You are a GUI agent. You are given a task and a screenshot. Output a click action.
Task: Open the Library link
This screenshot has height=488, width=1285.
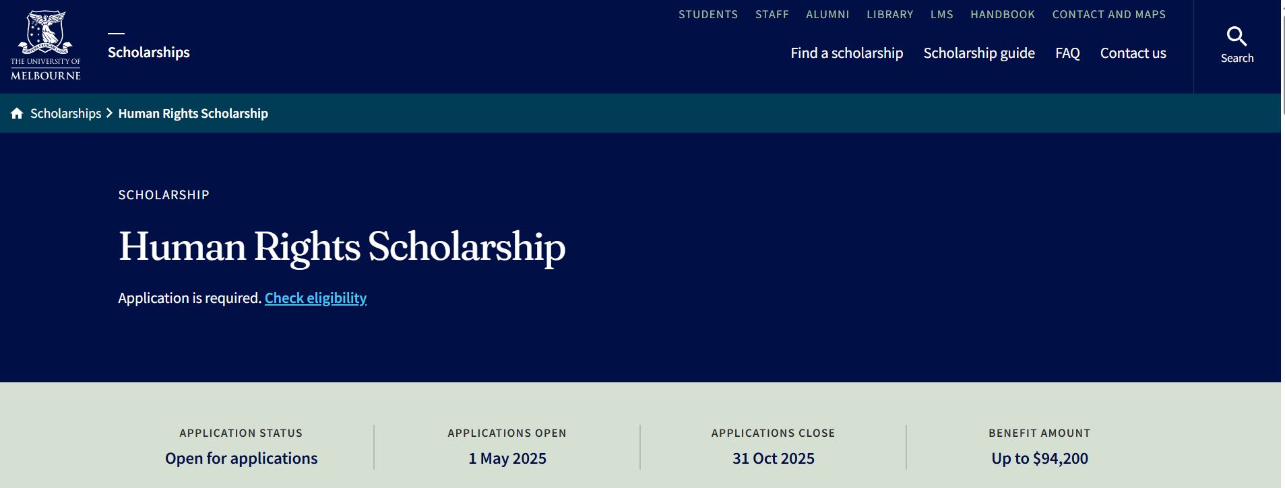(890, 14)
